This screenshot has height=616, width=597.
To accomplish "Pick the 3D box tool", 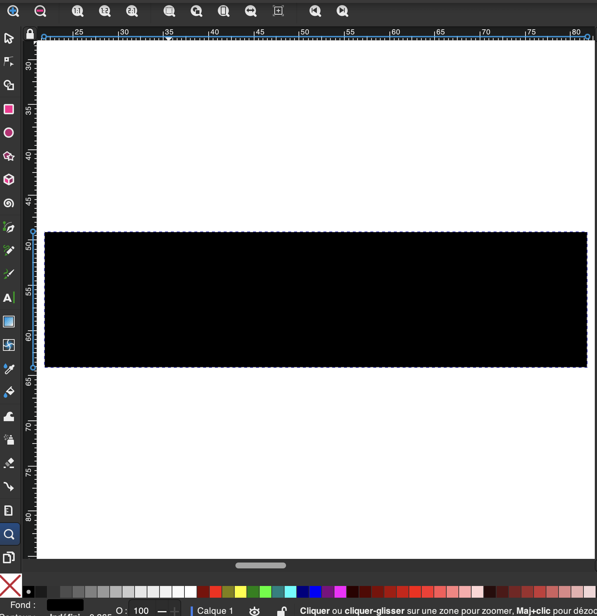I will click(9, 180).
